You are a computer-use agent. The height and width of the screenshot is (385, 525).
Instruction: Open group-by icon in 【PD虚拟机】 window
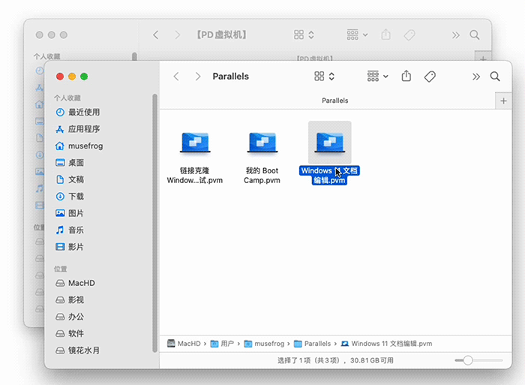click(352, 35)
